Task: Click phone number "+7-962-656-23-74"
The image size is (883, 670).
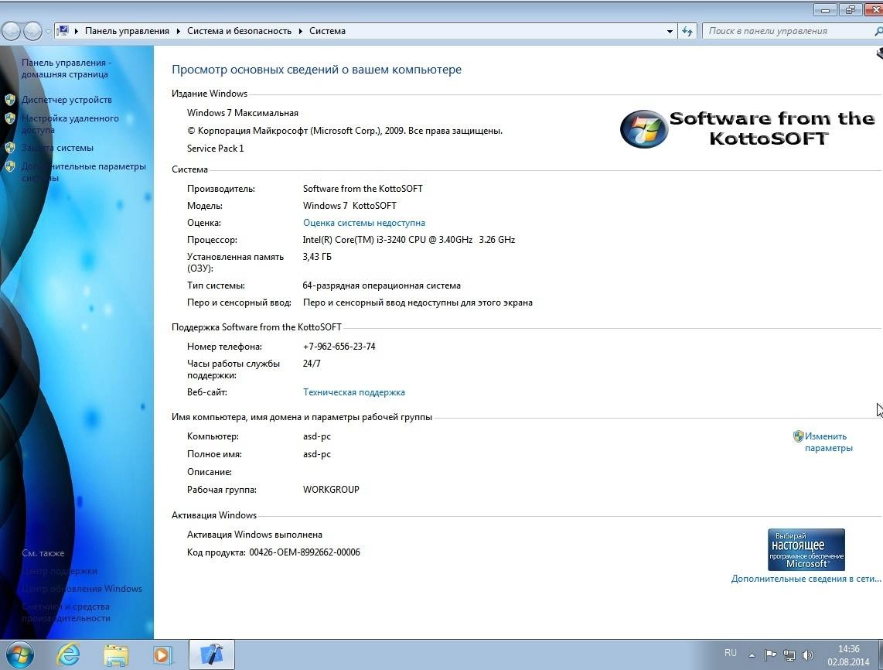Action: 339,347
